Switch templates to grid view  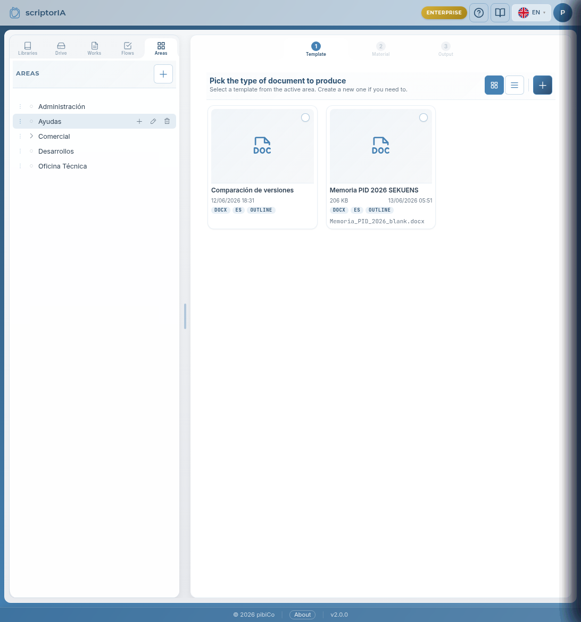pos(494,85)
